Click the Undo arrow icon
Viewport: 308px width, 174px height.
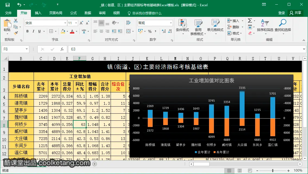point(19,5)
